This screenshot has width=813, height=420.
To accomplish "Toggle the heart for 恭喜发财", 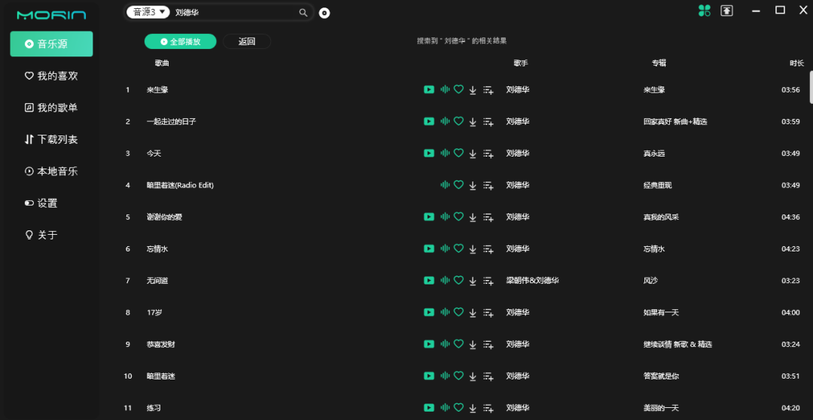I will click(x=458, y=344).
